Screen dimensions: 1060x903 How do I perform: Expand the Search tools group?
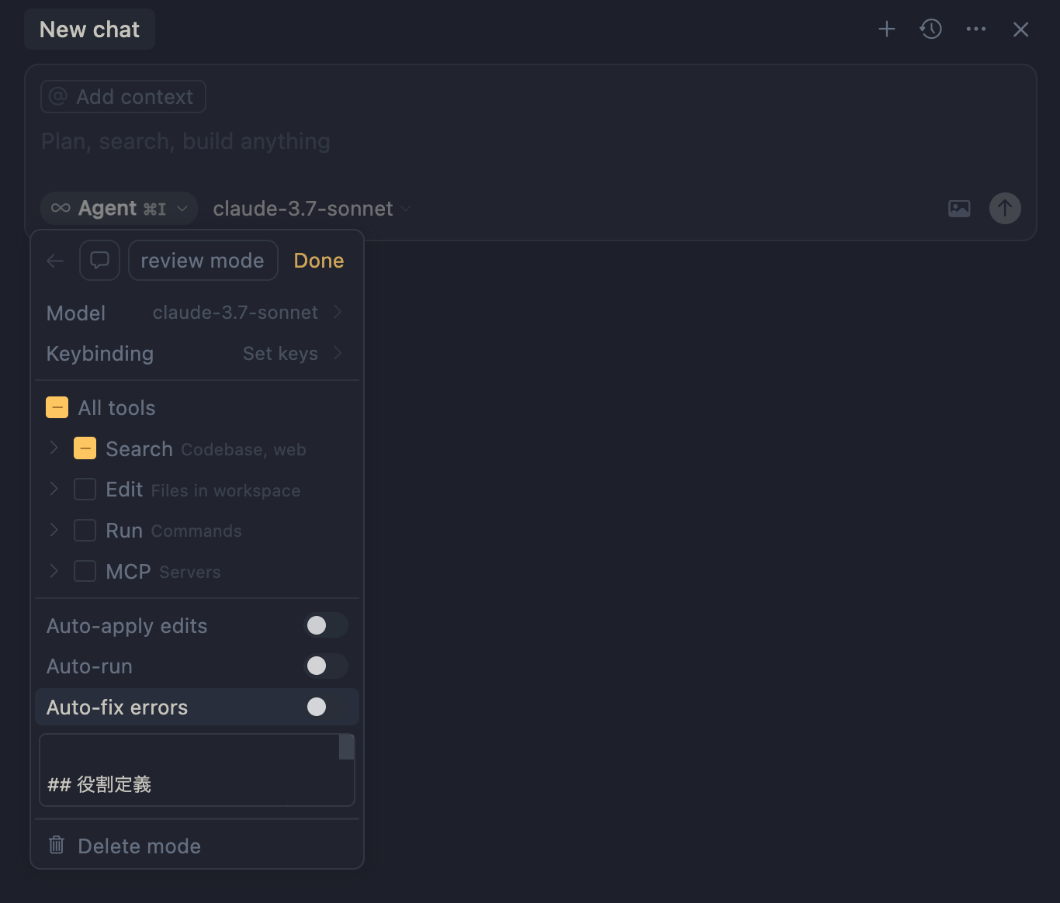53,448
